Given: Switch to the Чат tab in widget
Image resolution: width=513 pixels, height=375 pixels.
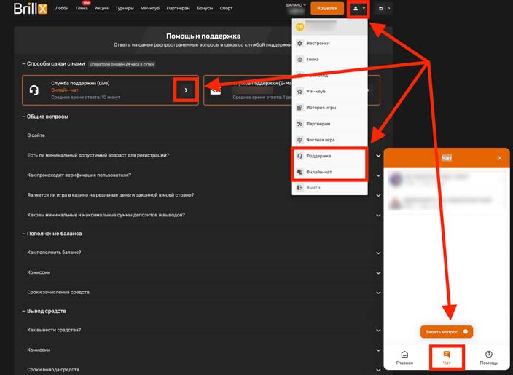Looking at the screenshot, I should 447,357.
